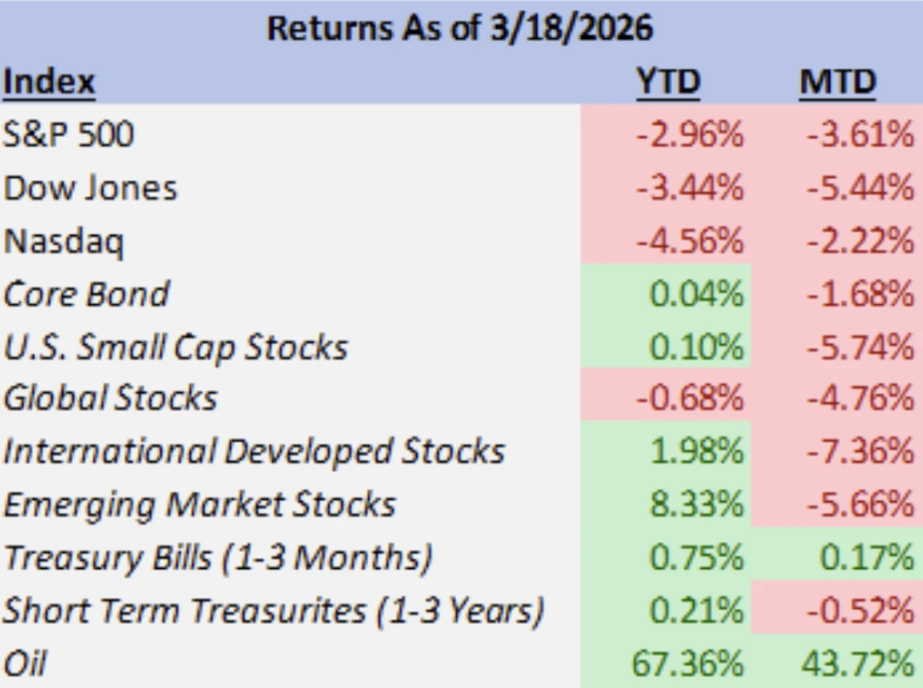Select the U.S. Small Cap Stocks YTD cell 0.10%
Image resolution: width=923 pixels, height=688 pixels.
point(696,347)
